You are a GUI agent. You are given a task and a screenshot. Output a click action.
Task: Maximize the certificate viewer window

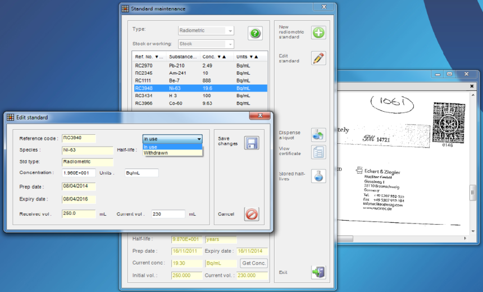(449, 74)
